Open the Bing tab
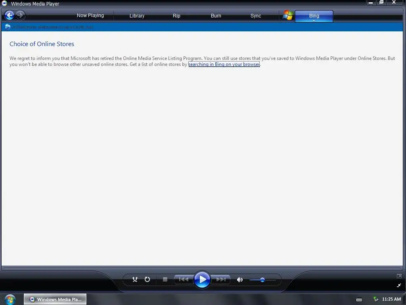The image size is (406, 305). tap(314, 15)
